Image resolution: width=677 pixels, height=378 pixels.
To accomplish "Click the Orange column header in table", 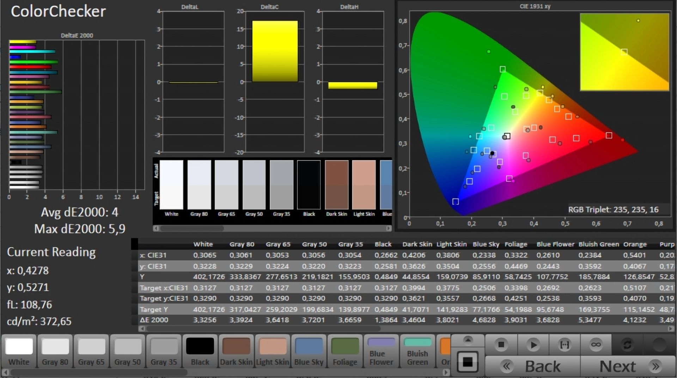I will (x=635, y=244).
